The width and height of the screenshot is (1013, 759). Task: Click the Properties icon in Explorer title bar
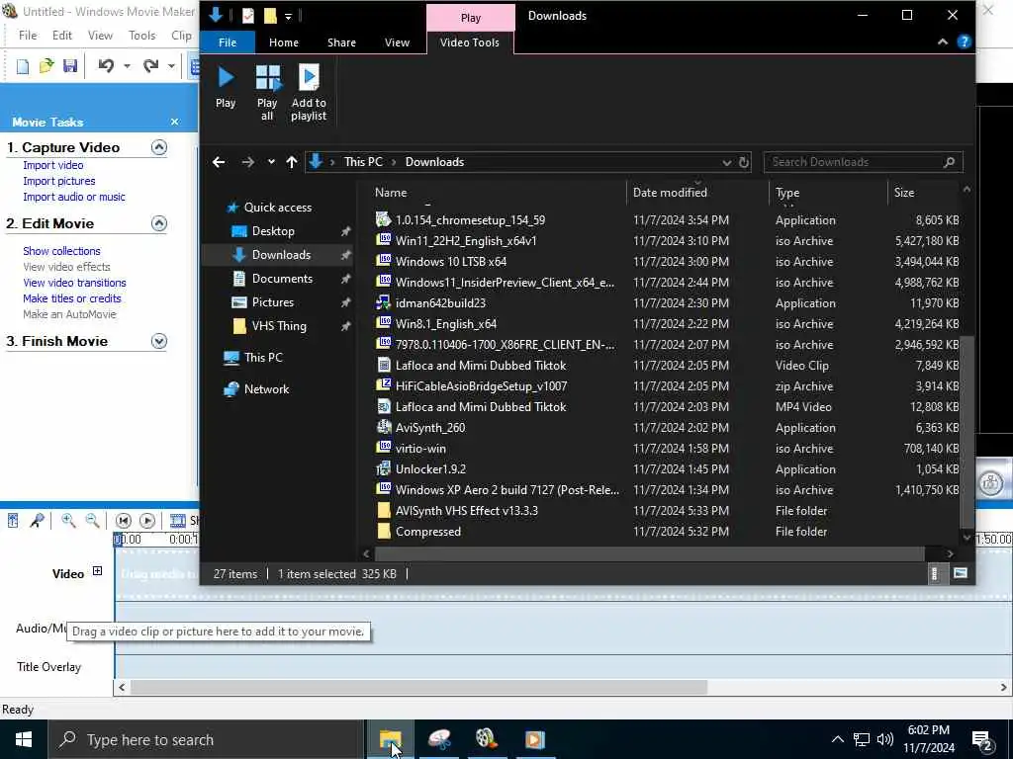(x=248, y=16)
